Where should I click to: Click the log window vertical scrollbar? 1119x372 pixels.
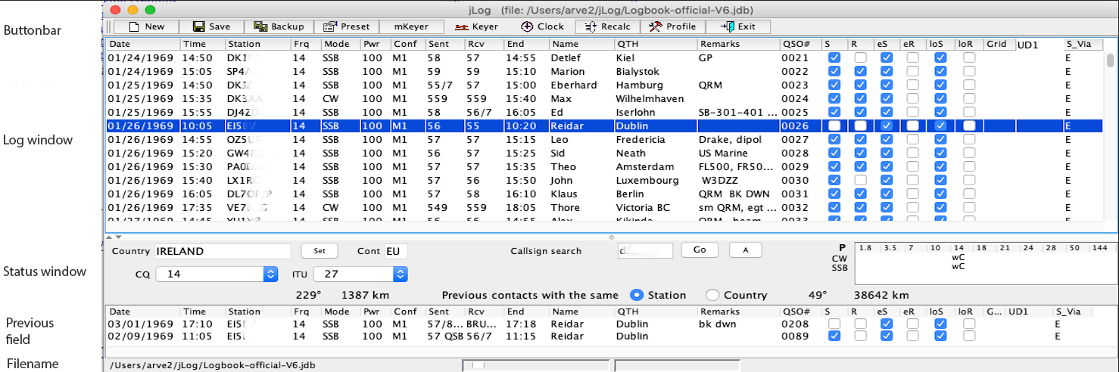click(x=1110, y=60)
